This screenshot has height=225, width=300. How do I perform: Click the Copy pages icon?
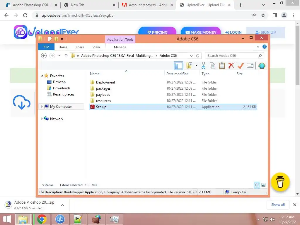click(213, 66)
